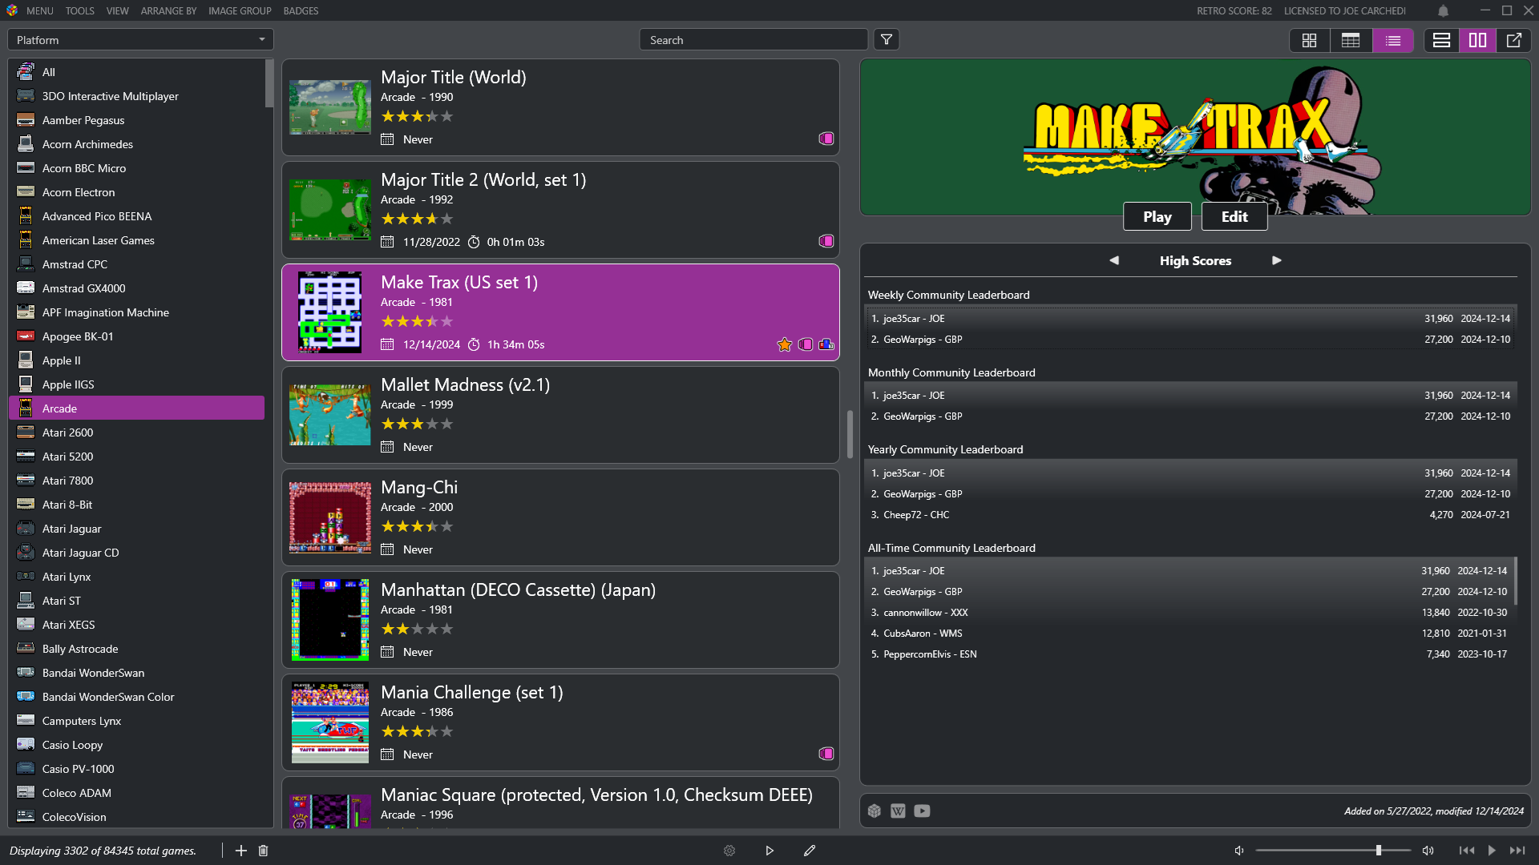
Task: Click the edit pencil icon in bottom bar
Action: (x=810, y=851)
